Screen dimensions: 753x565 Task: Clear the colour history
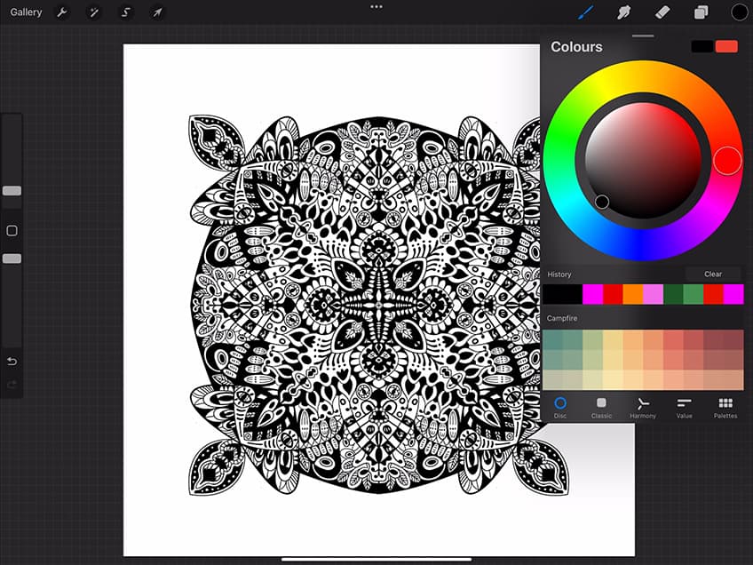pyautogui.click(x=713, y=274)
